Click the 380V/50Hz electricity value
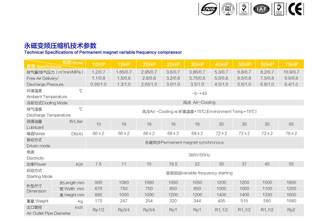The height and width of the screenshot is (221, 329). (199, 155)
